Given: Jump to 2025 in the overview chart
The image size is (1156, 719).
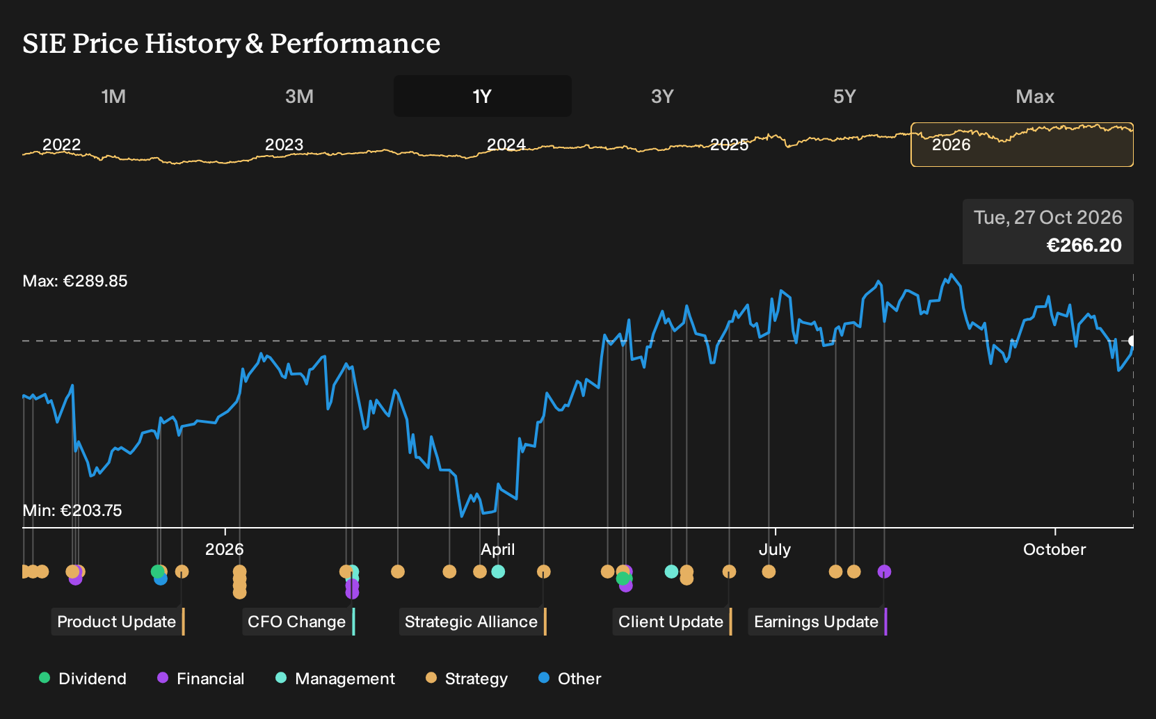Looking at the screenshot, I should pos(729,145).
